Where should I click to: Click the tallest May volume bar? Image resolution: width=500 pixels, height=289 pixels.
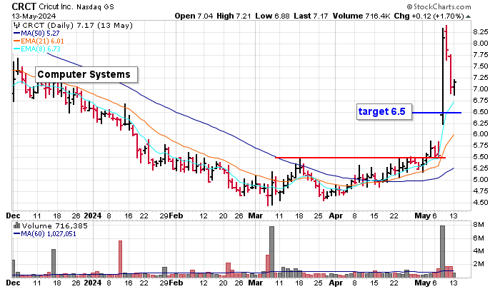click(442, 251)
